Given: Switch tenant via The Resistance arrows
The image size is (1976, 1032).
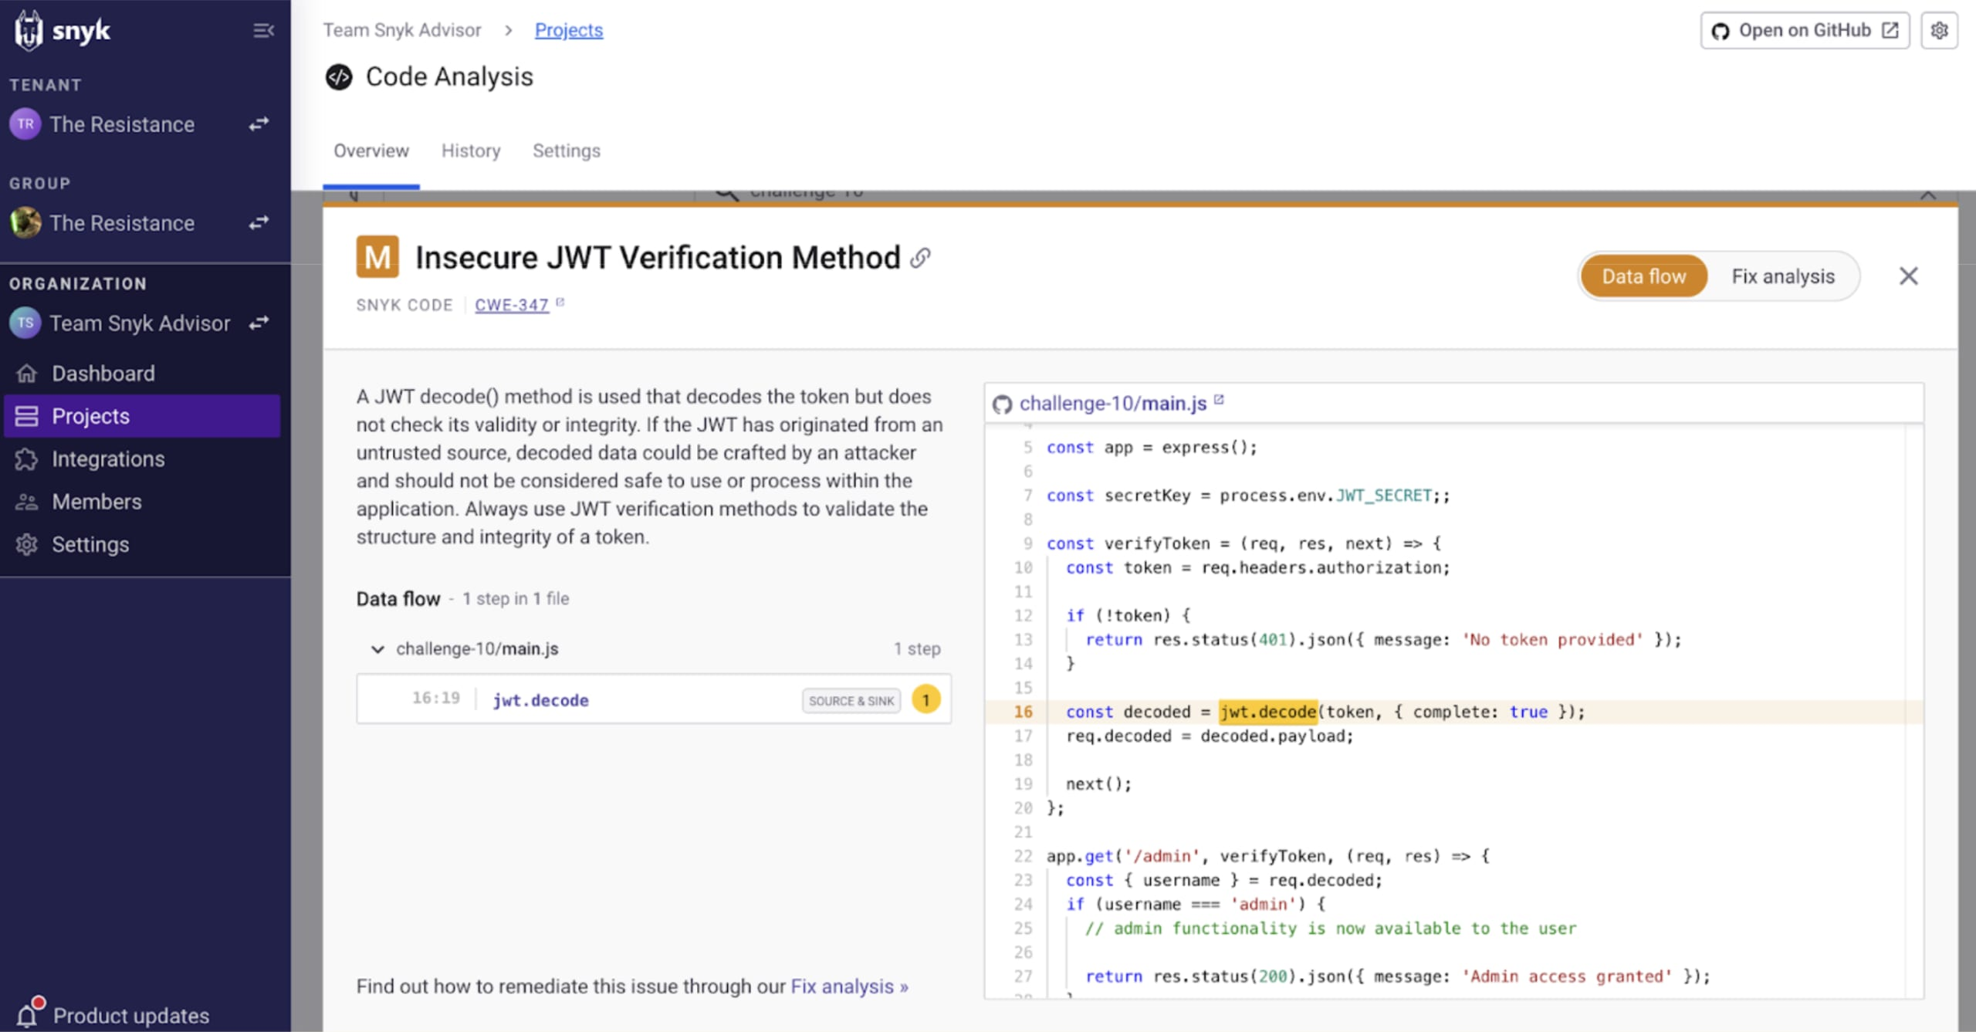Looking at the screenshot, I should point(259,124).
